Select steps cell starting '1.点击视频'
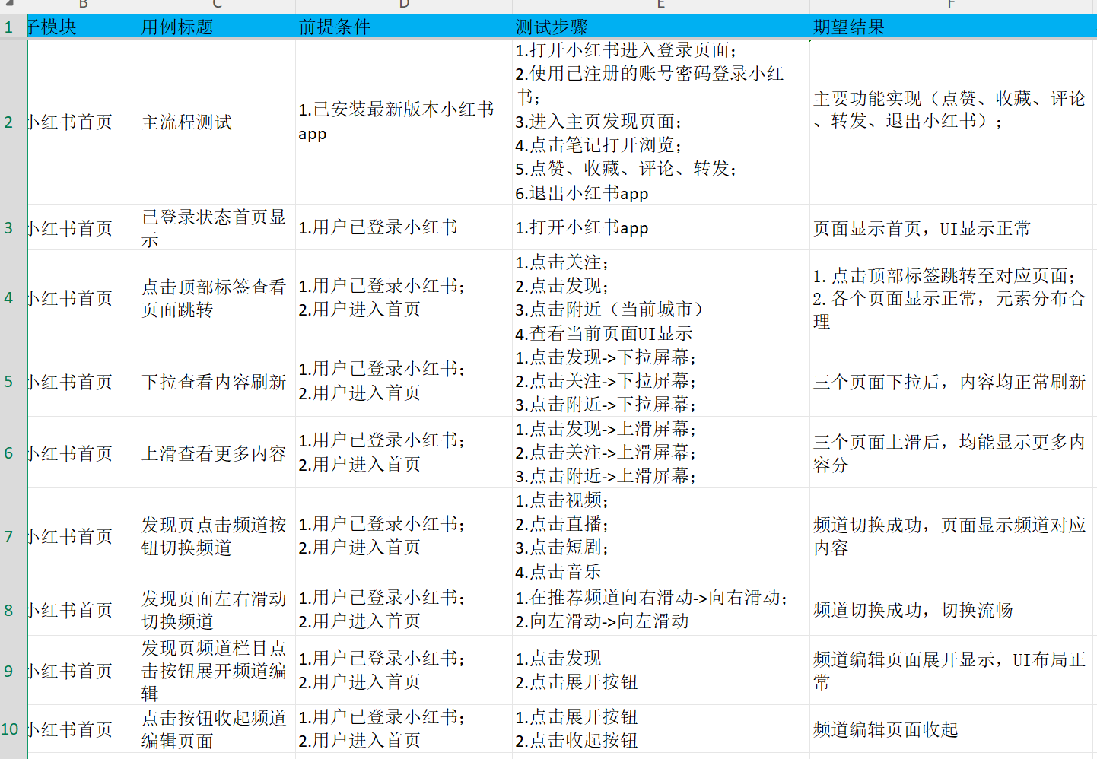Screen dimensions: 1097x759 (660, 536)
